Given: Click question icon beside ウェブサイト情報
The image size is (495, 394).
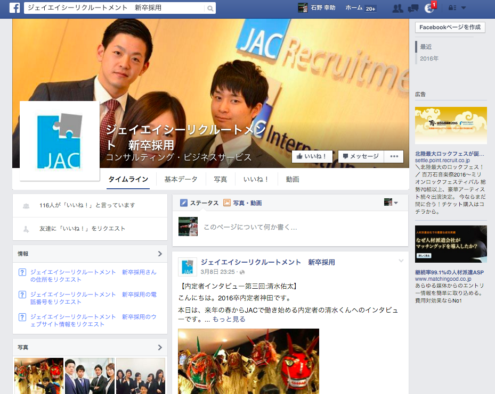Looking at the screenshot, I should pos(22,317).
